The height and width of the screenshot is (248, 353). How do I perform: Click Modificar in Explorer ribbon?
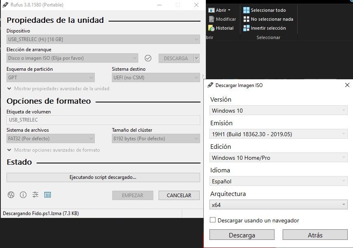pyautogui.click(x=226, y=19)
